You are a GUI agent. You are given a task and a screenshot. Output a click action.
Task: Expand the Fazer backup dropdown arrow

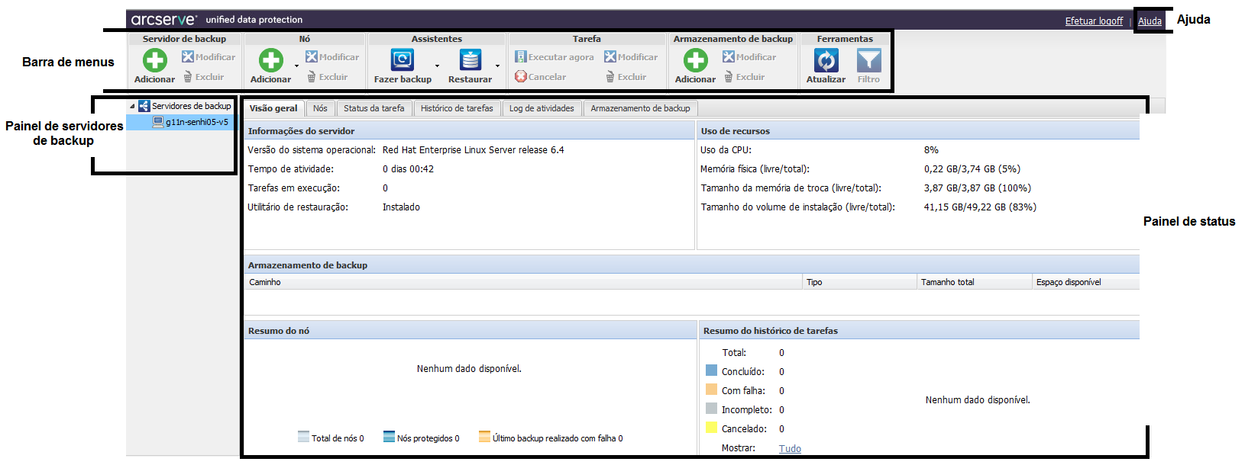pyautogui.click(x=438, y=66)
